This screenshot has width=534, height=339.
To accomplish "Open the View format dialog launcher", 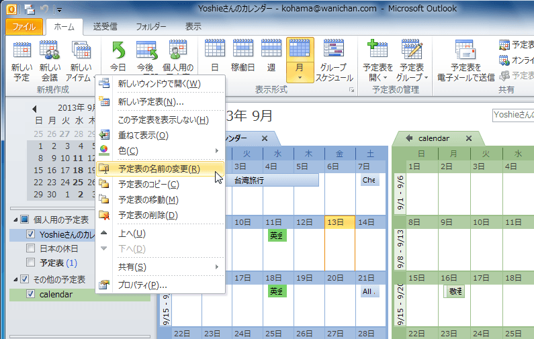I will [x=351, y=90].
